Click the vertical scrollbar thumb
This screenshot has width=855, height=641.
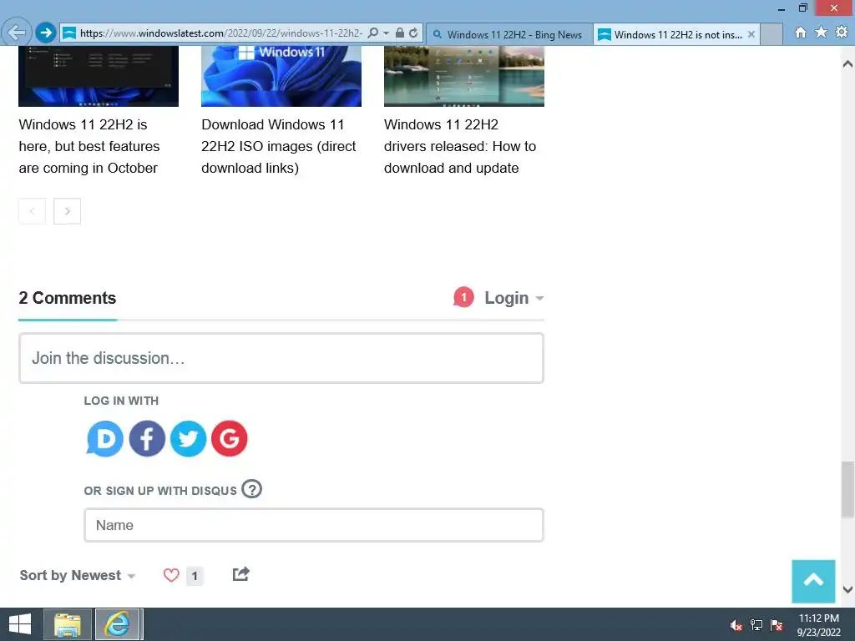coord(847,489)
